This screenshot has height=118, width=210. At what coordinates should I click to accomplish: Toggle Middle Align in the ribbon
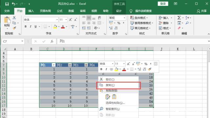[x=89, y=18]
